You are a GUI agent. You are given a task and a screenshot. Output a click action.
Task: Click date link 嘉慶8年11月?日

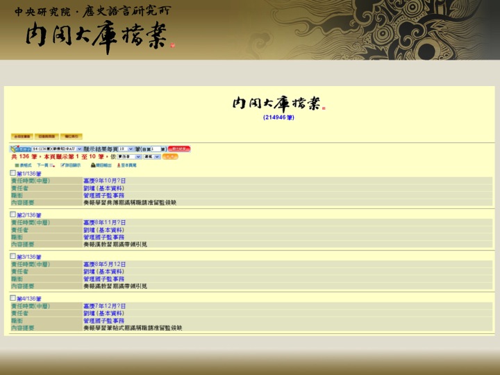tap(105, 223)
